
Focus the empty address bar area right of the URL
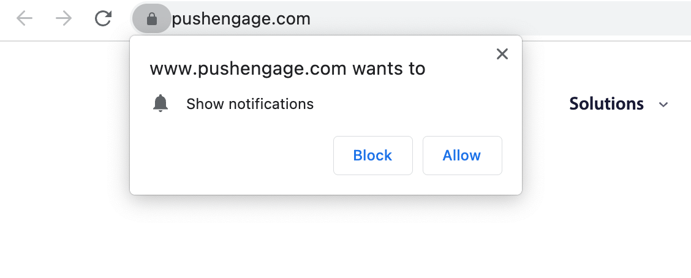point(490,20)
